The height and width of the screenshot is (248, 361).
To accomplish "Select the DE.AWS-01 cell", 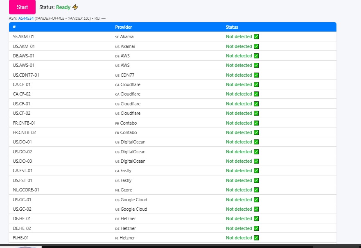I will (23, 56).
